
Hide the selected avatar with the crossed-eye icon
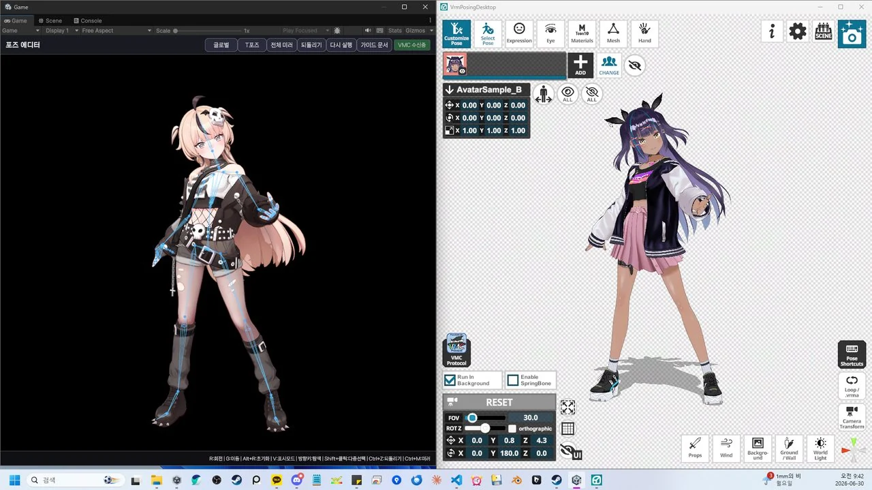tap(634, 65)
